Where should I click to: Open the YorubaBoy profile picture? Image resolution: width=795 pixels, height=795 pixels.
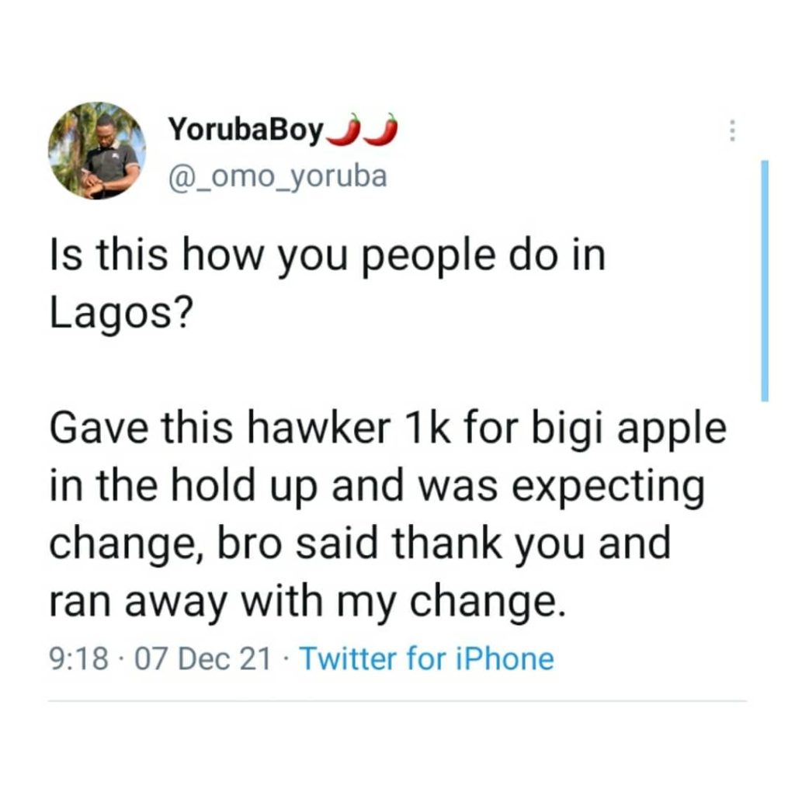coord(96,151)
